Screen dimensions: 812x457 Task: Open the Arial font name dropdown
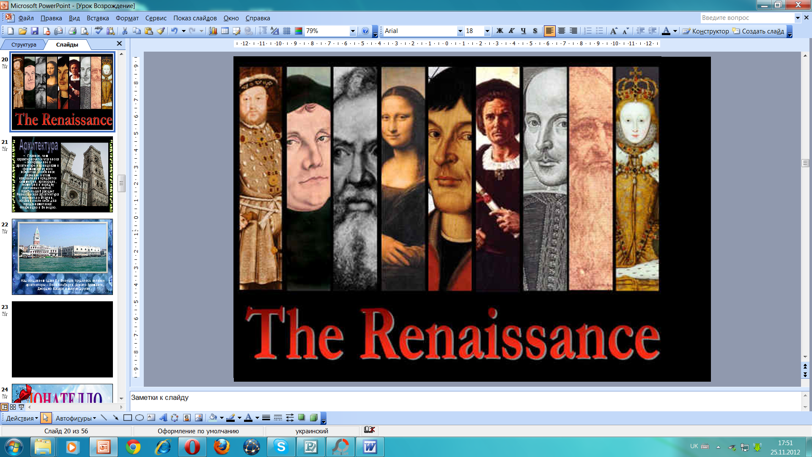click(x=460, y=31)
